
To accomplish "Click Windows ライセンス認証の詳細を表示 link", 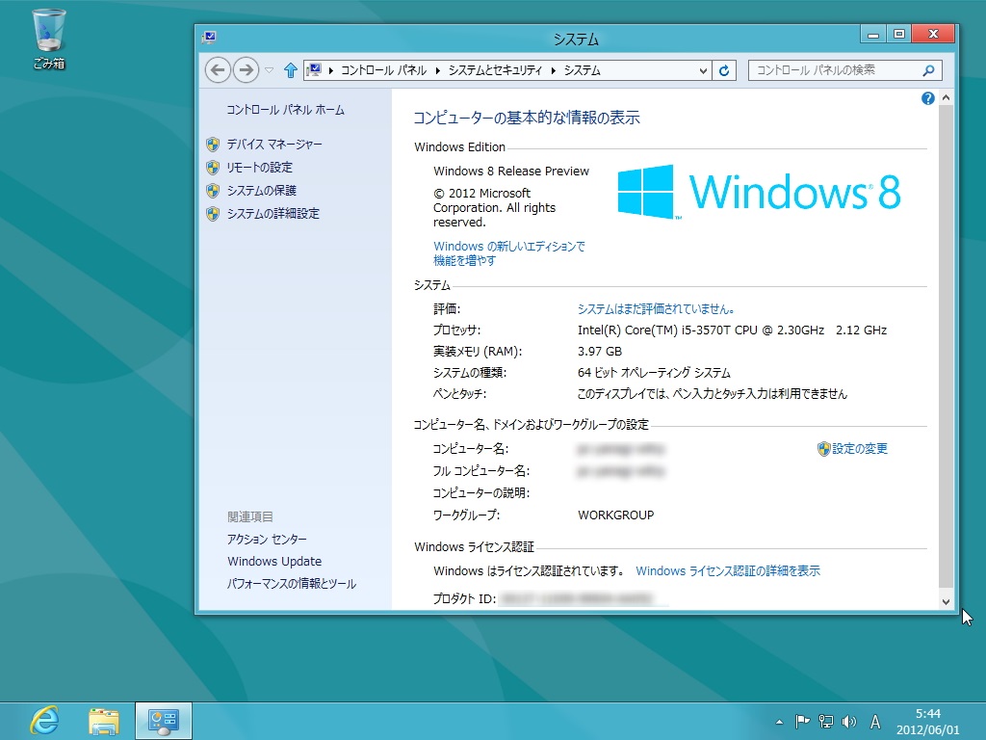I will pyautogui.click(x=728, y=570).
